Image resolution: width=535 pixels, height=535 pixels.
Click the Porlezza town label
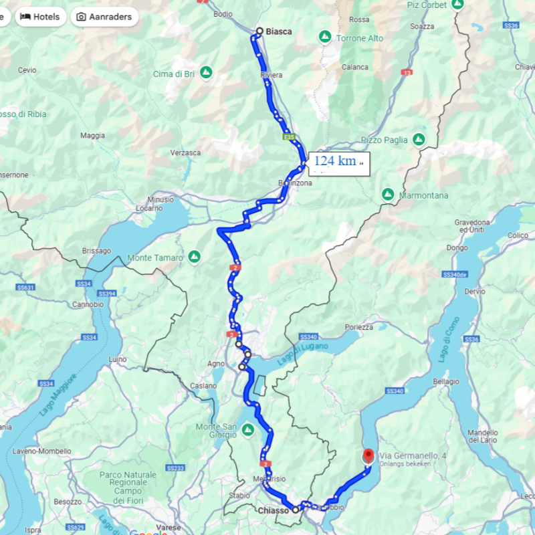coord(359,327)
